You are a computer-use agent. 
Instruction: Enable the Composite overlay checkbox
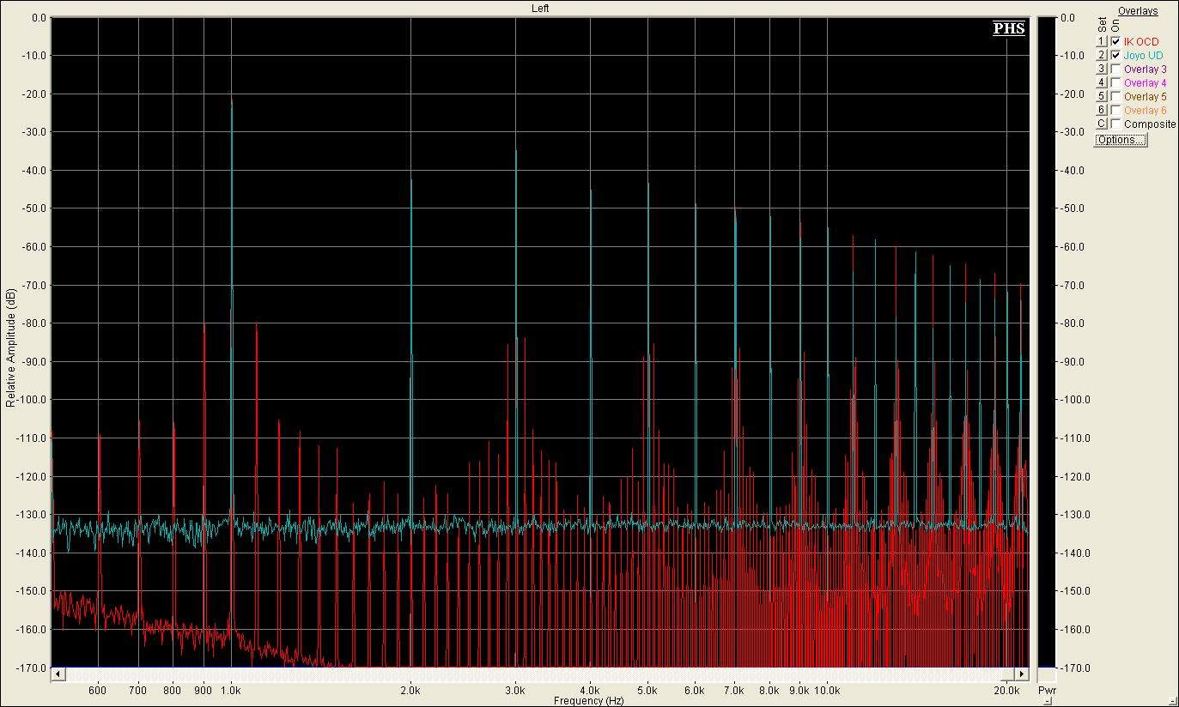pos(1115,124)
